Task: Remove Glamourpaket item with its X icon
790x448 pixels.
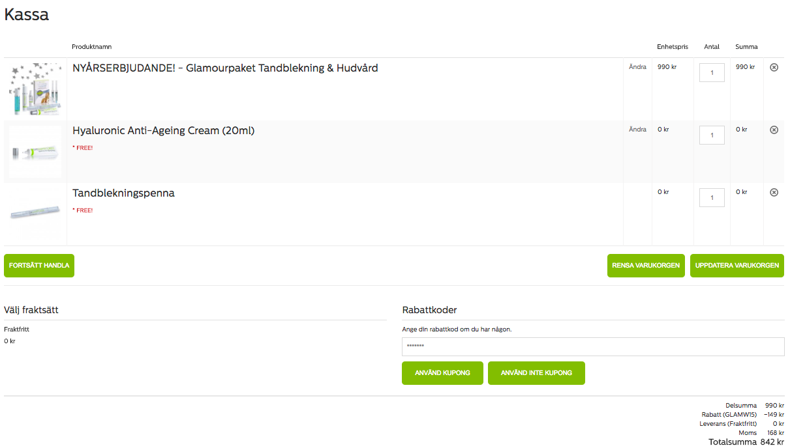Action: click(x=774, y=67)
